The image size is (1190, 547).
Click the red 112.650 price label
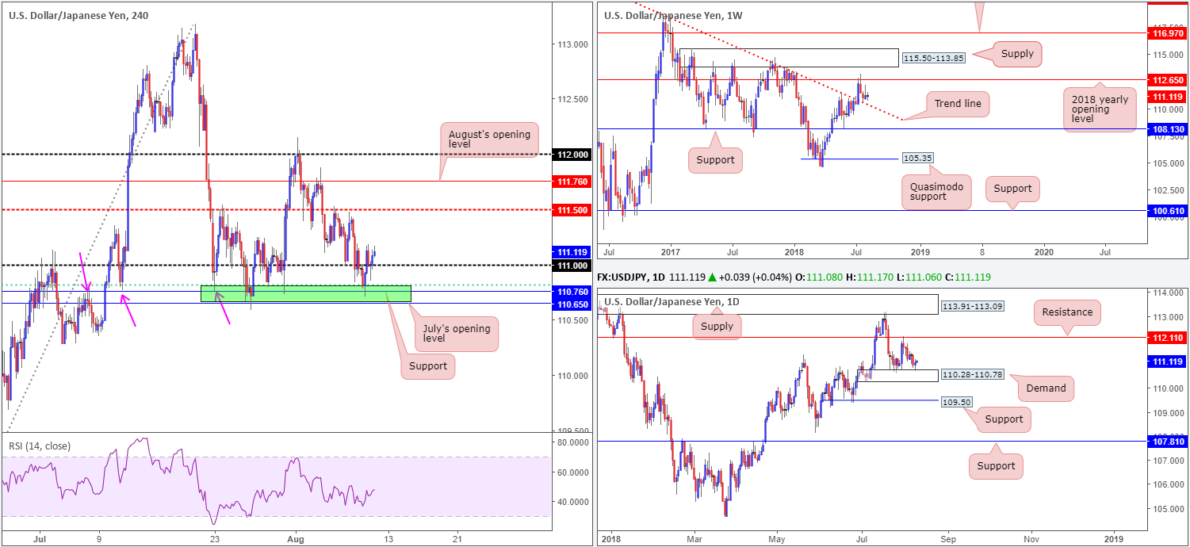click(x=1168, y=80)
